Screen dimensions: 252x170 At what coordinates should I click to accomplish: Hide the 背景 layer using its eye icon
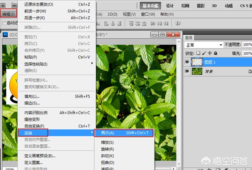tap(187, 71)
